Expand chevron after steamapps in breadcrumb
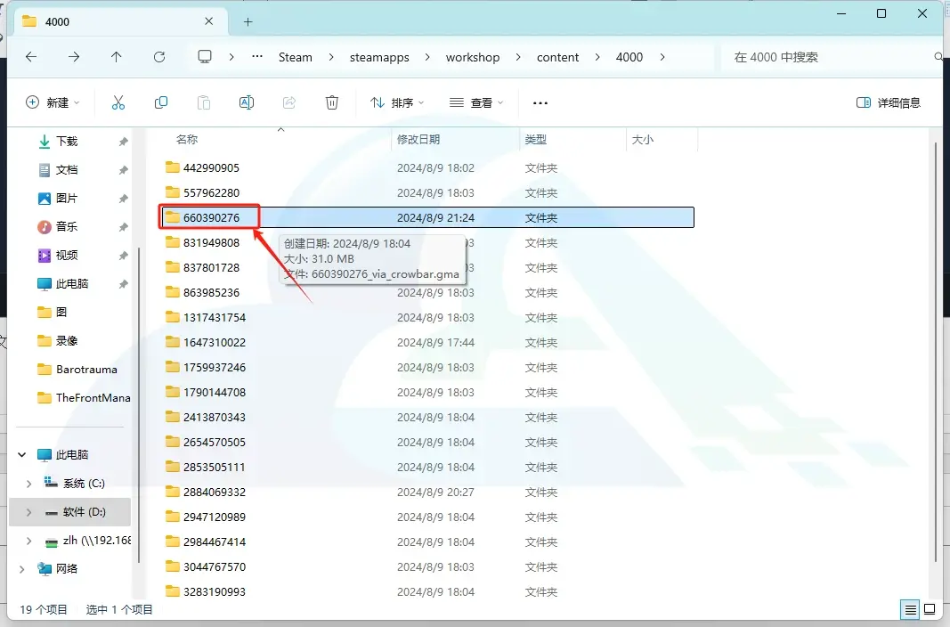Viewport: 950px width, 627px height. tap(427, 57)
